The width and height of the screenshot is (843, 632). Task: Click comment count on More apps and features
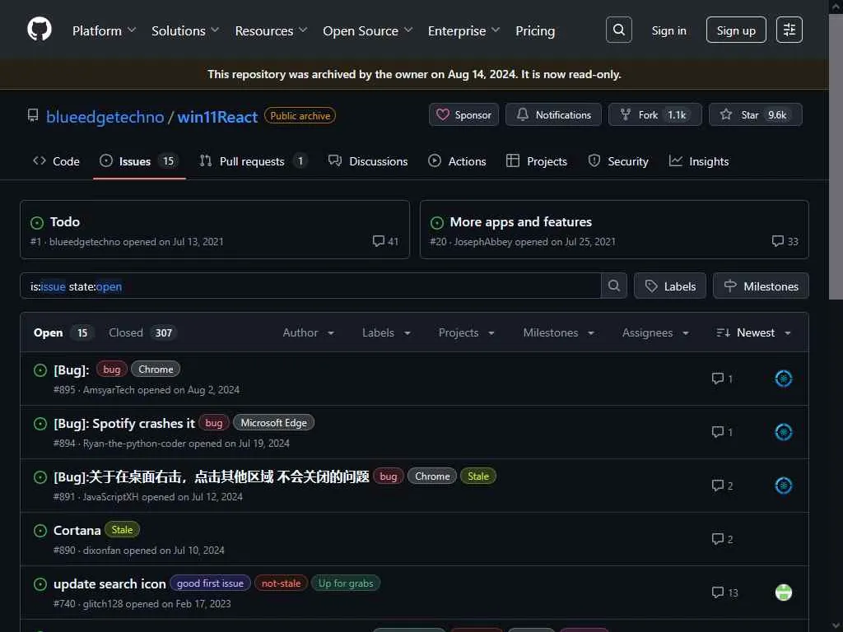tap(785, 241)
